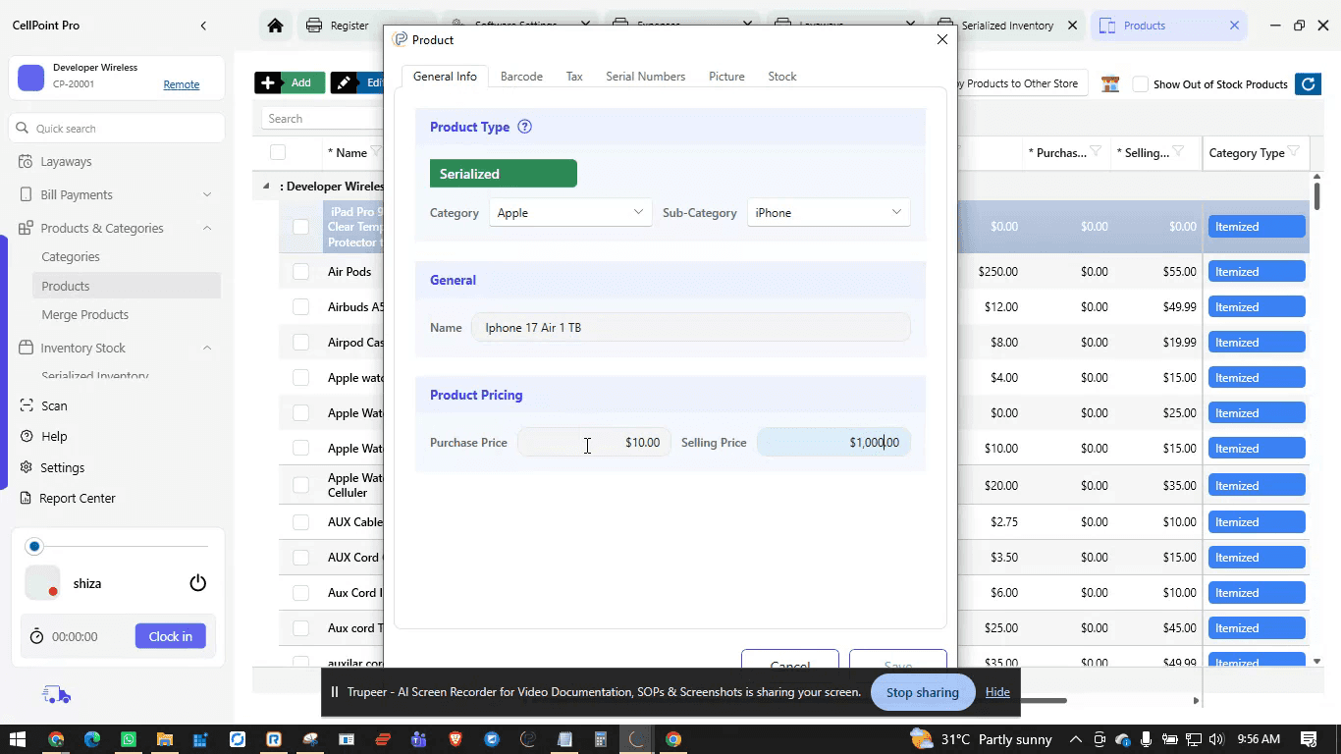Viewport: 1341px width, 754px height.
Task: Open the Category Type filter icon
Action: click(x=1294, y=151)
